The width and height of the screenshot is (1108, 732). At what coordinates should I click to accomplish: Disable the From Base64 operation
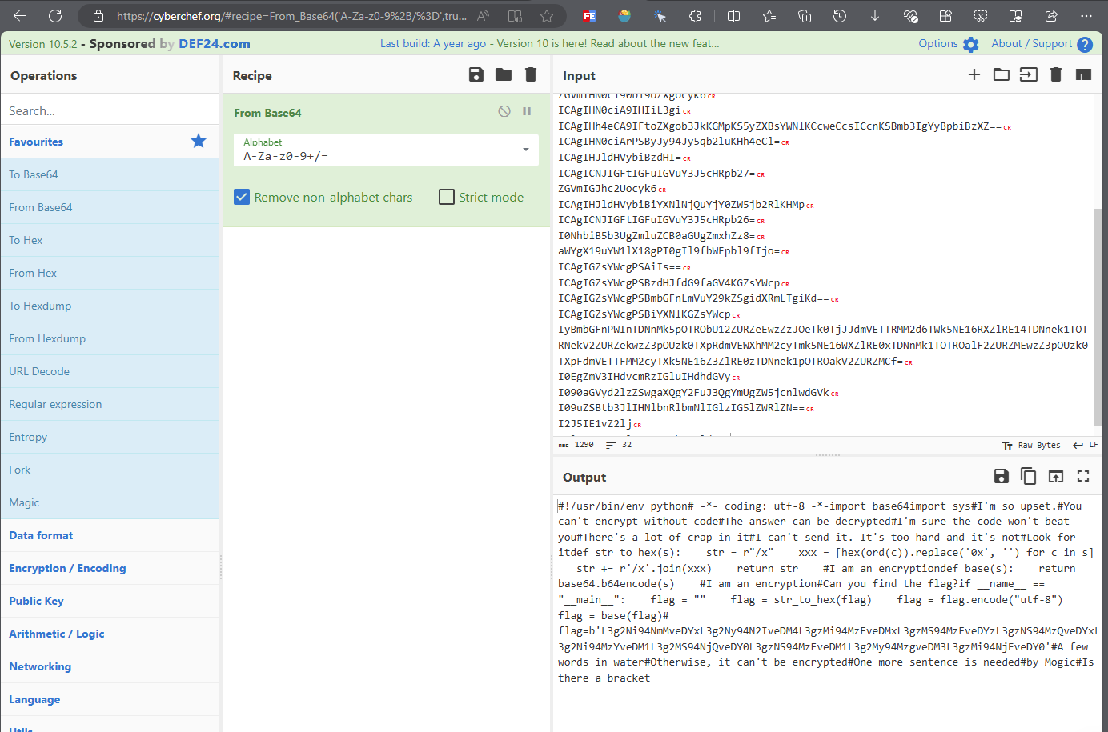(504, 111)
